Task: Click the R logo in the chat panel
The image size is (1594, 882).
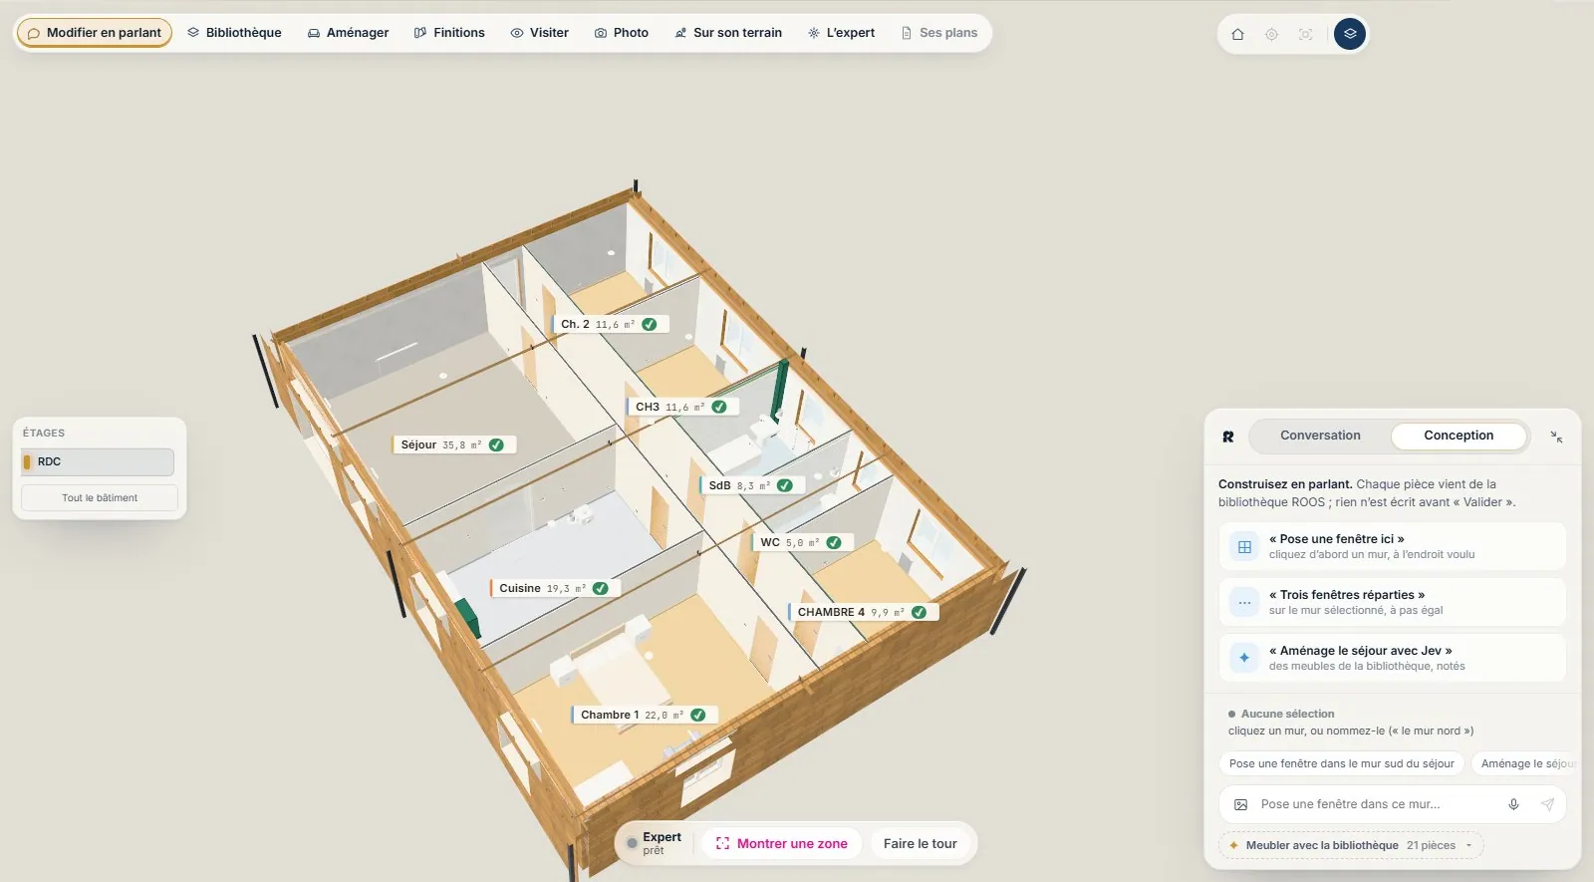Action: click(1228, 437)
